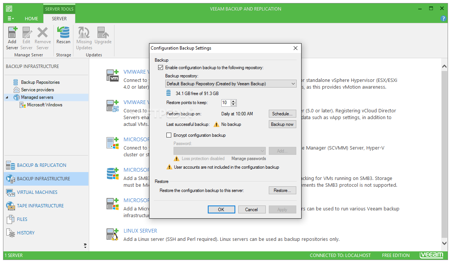Toggle Enable configuration backup checkbox
The height and width of the screenshot is (263, 451).
[160, 68]
